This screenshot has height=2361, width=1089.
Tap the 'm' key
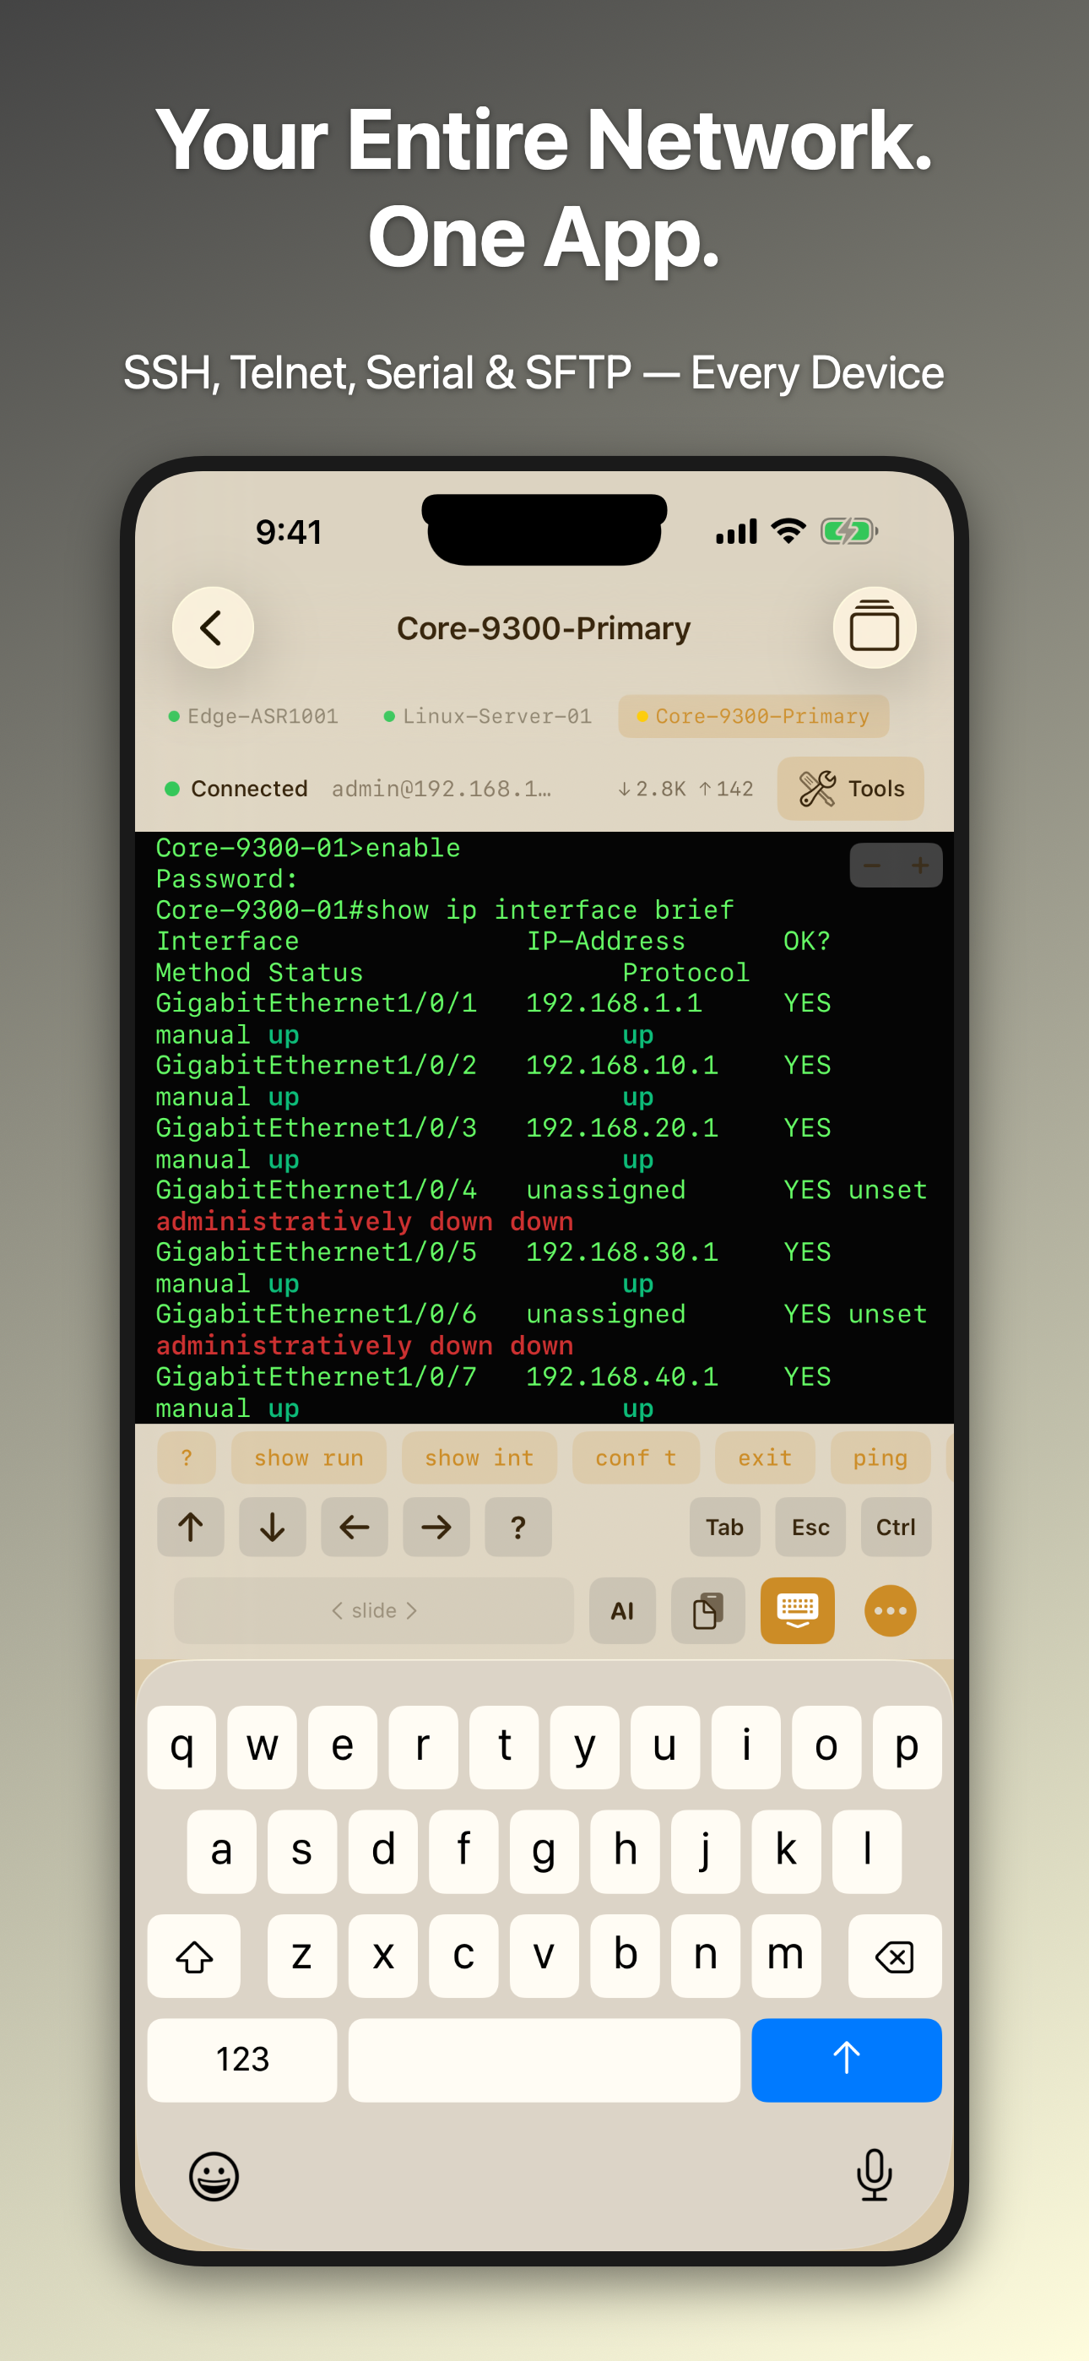[786, 1956]
